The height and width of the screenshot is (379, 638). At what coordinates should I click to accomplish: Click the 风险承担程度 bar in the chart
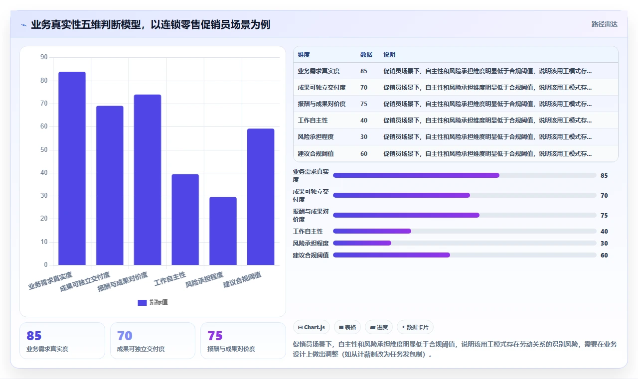point(223,231)
